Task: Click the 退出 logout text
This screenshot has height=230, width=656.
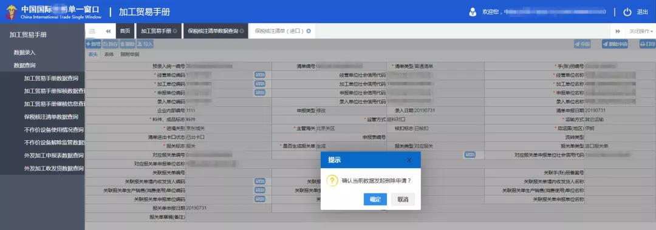Action: coord(642,12)
